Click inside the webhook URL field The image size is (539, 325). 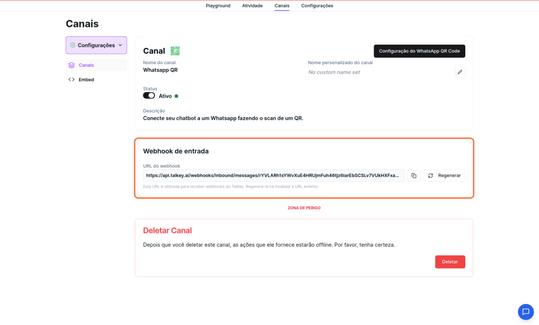click(273, 176)
